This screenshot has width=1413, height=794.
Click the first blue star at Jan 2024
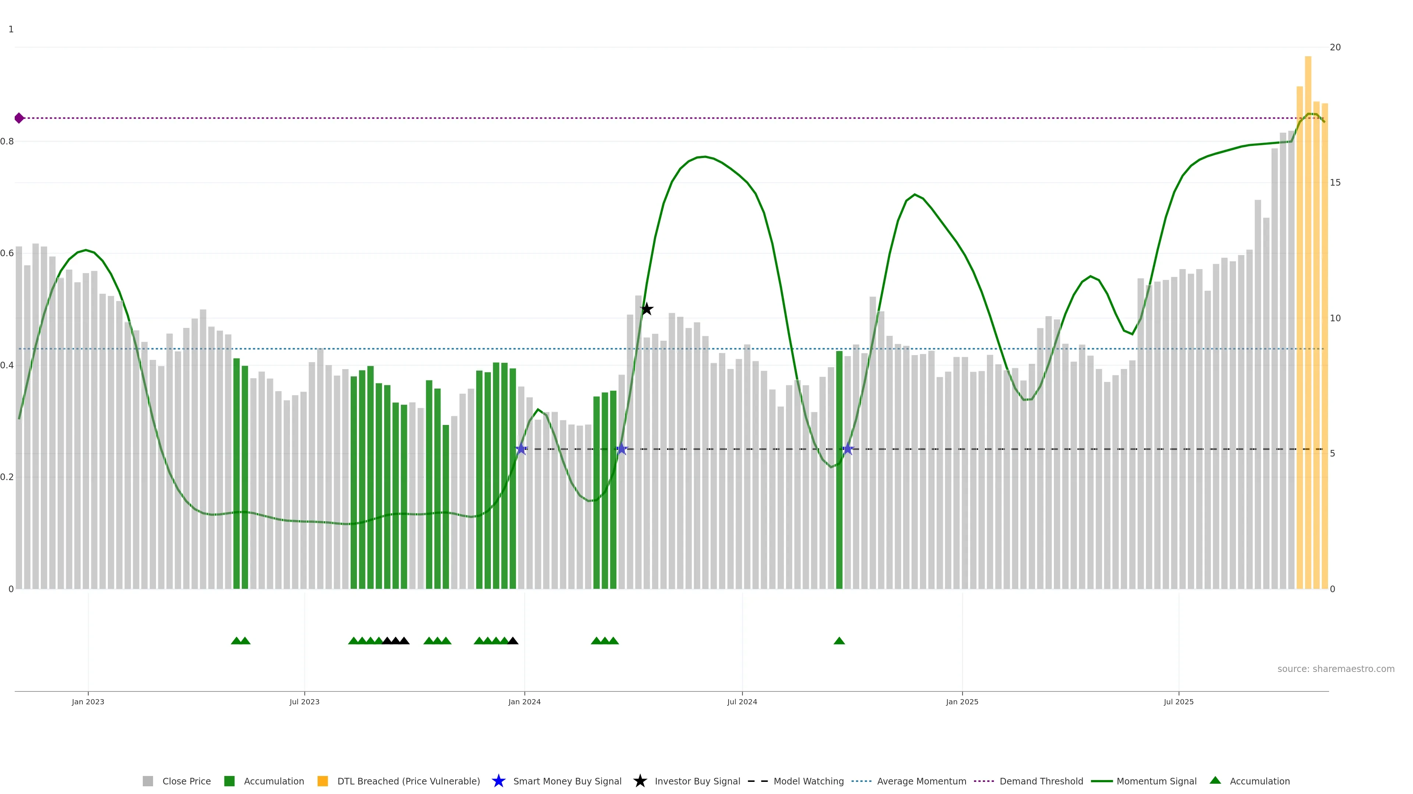521,449
